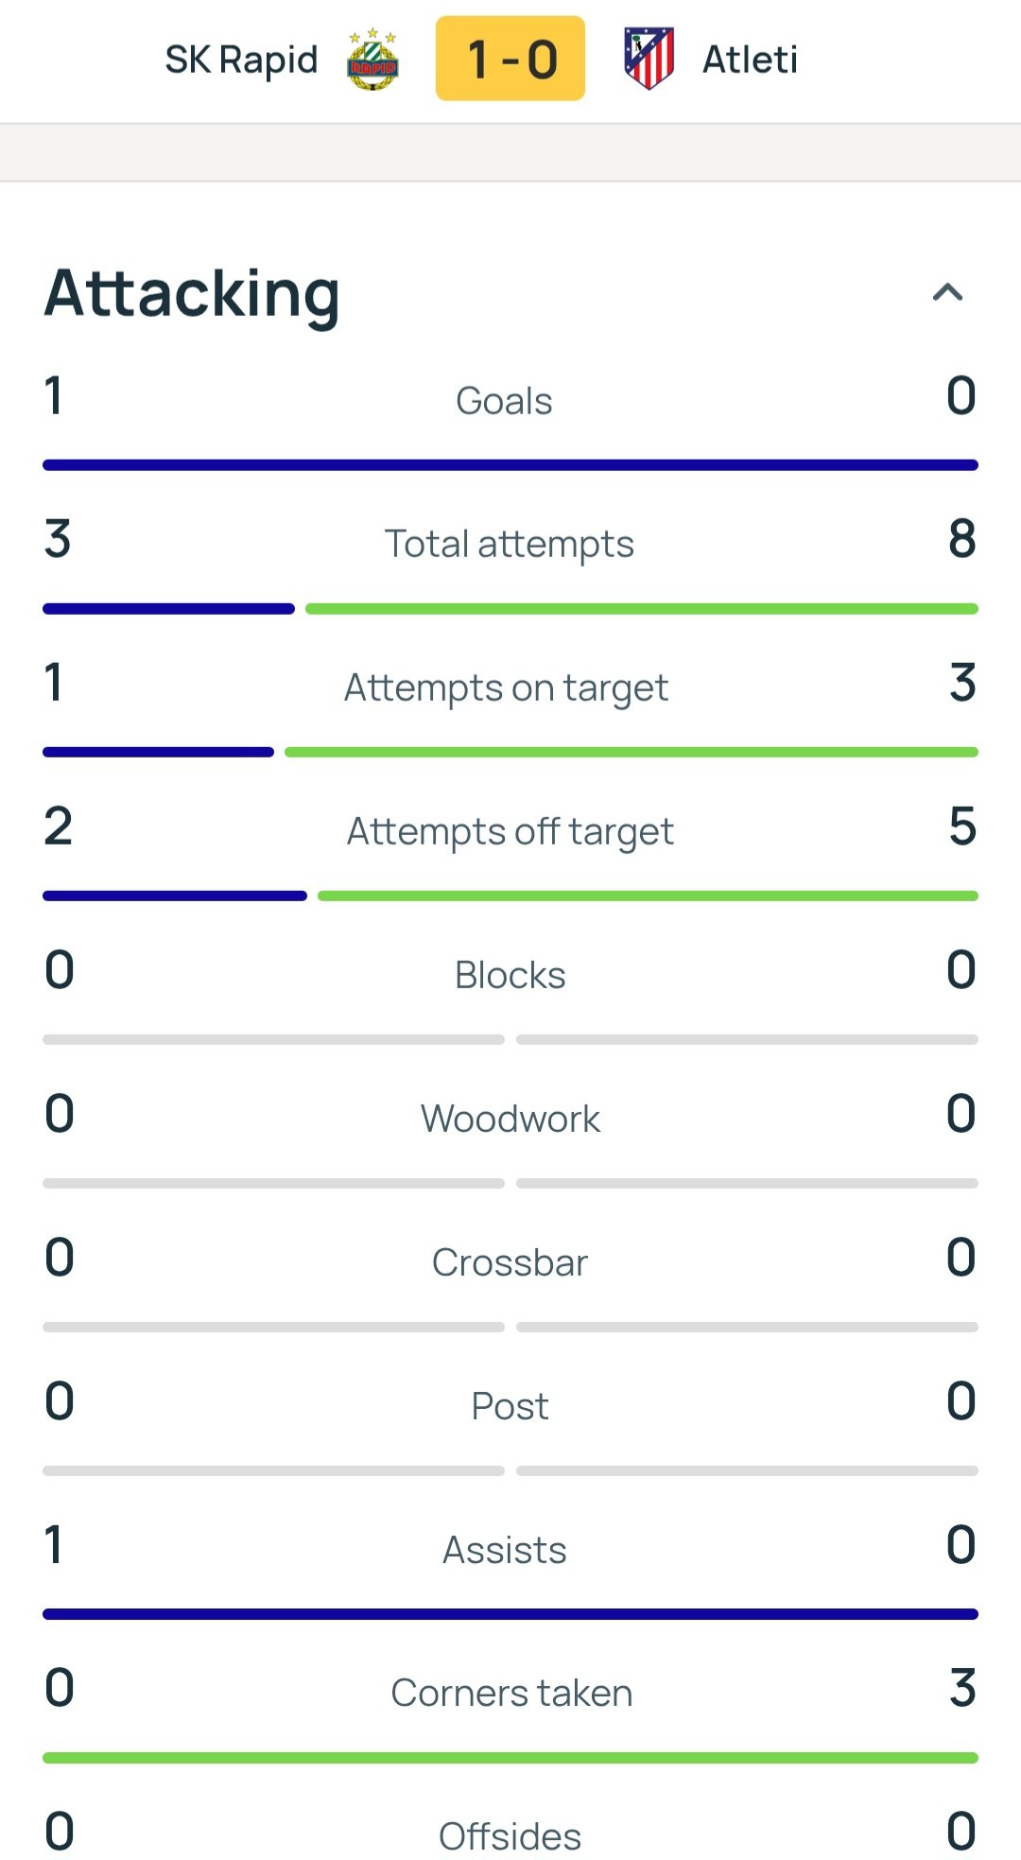Click the SK Rapid club crest
1021x1860 pixels.
pos(372,60)
